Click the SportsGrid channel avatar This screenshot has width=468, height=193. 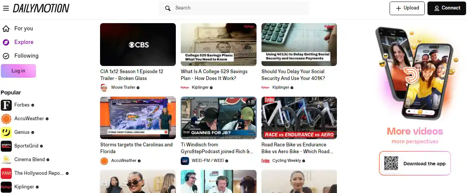[x=6, y=146]
